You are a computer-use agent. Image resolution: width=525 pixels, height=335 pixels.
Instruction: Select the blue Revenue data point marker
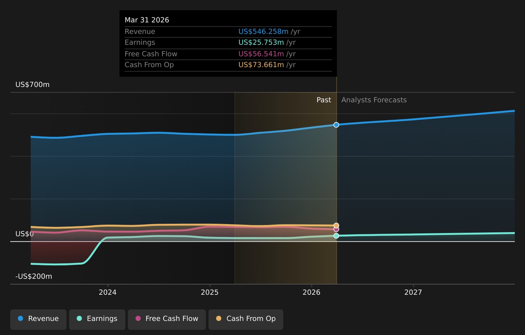(x=336, y=125)
